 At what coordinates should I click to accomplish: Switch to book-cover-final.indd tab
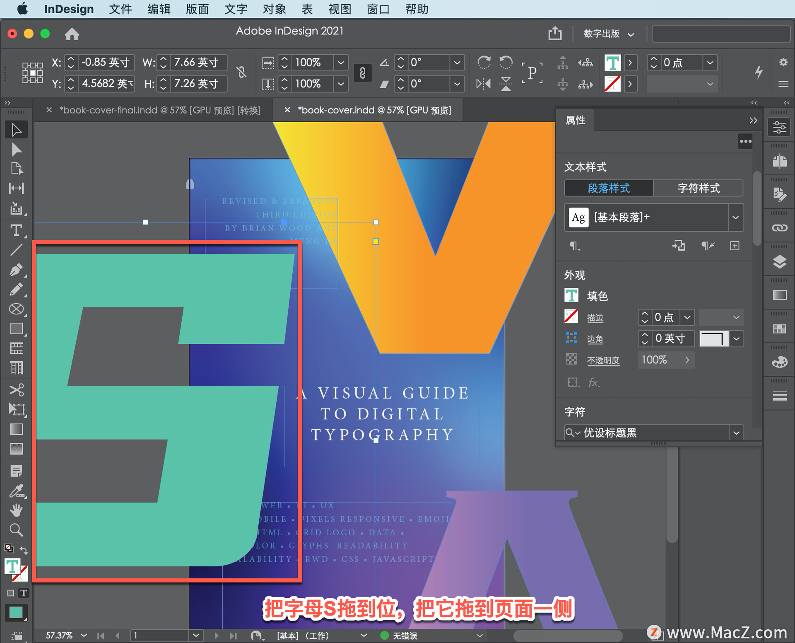[160, 110]
